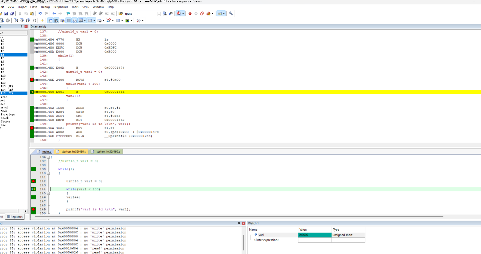Open the Flash menu
This screenshot has height=254, width=481.
pyautogui.click(x=34, y=7)
